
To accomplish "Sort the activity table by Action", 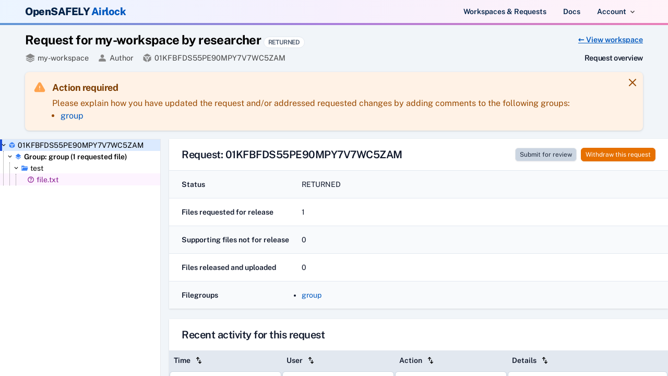I will (x=431, y=360).
